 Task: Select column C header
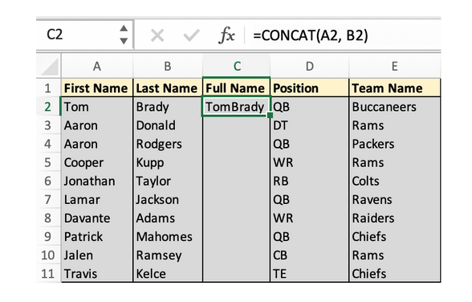(237, 66)
